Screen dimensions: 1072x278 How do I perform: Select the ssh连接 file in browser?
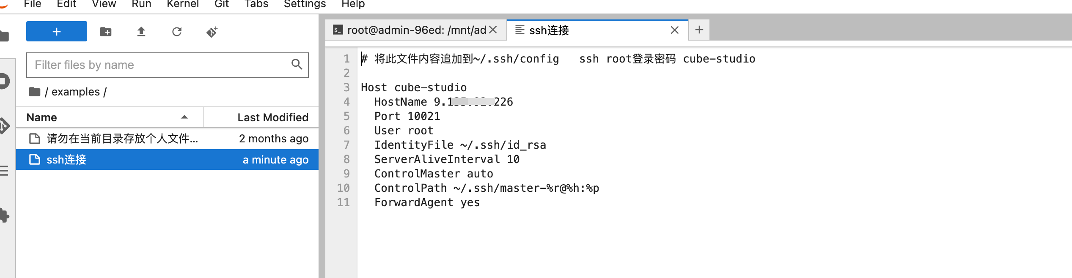pyautogui.click(x=66, y=160)
